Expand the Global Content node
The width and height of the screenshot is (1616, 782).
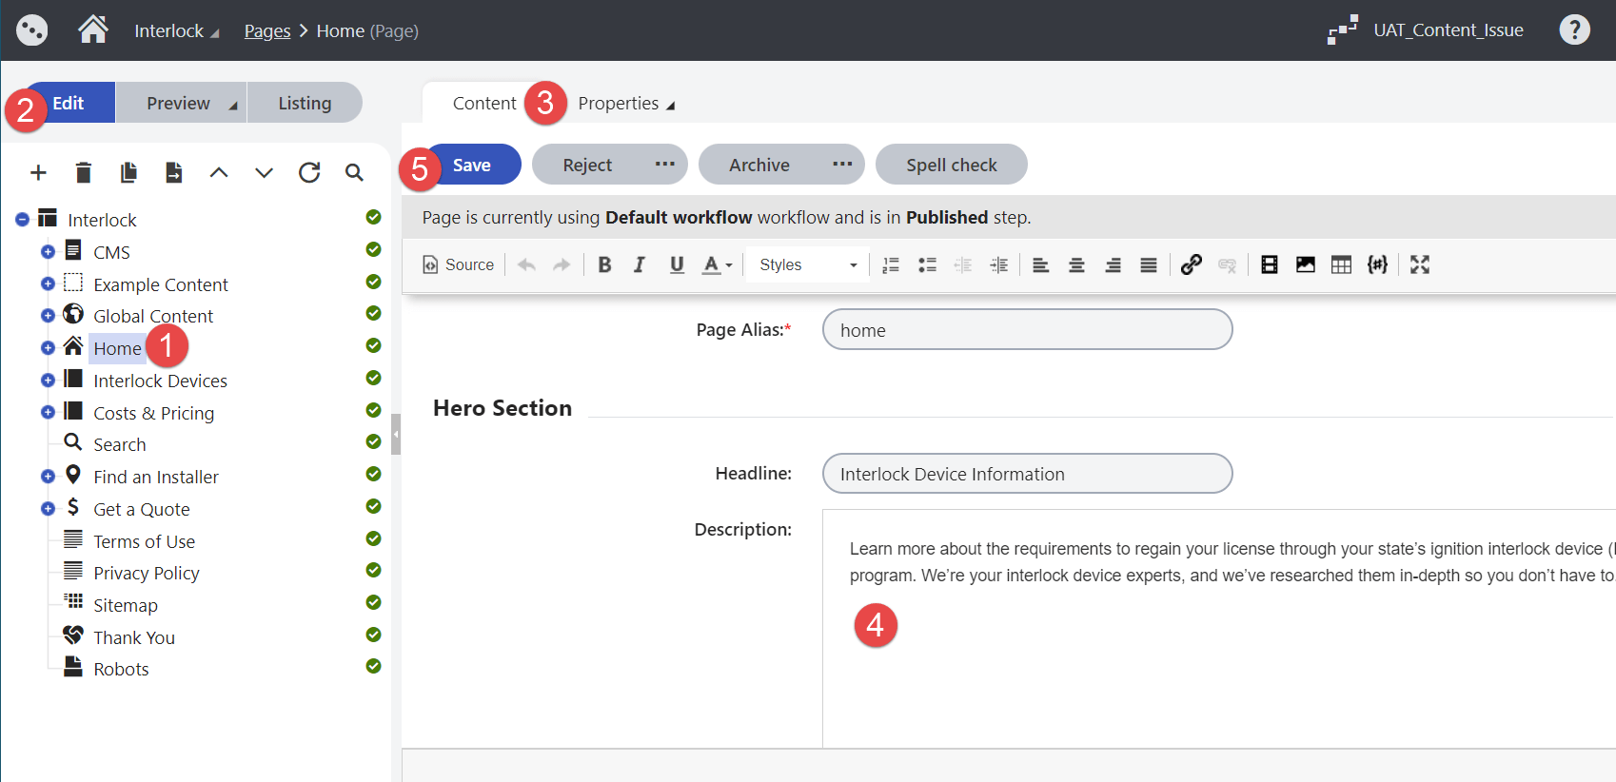48,316
